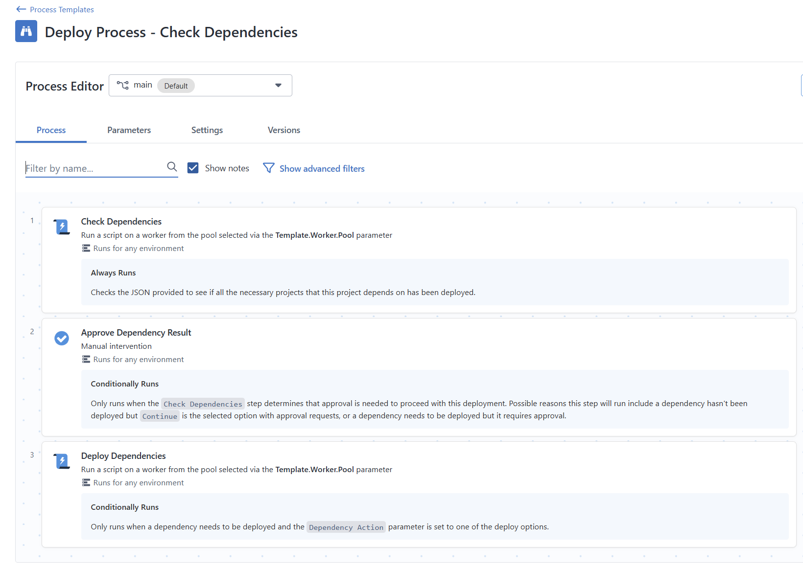Screen dimensions: 803x569
Task: Click the binoculars process template icon
Action: tap(26, 31)
